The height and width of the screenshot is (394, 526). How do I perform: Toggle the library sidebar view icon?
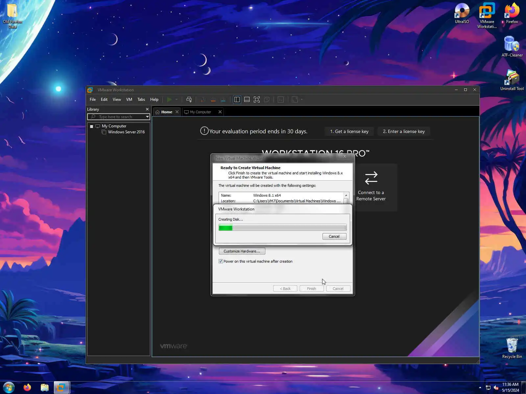pos(237,99)
